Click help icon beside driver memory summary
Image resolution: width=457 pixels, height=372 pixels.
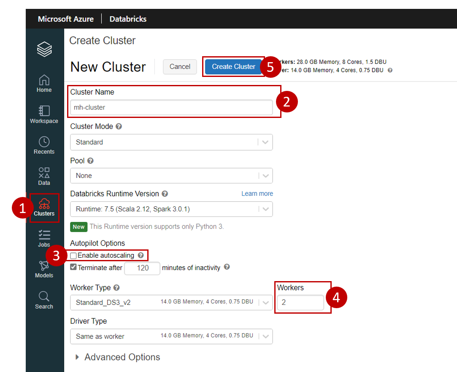(390, 70)
